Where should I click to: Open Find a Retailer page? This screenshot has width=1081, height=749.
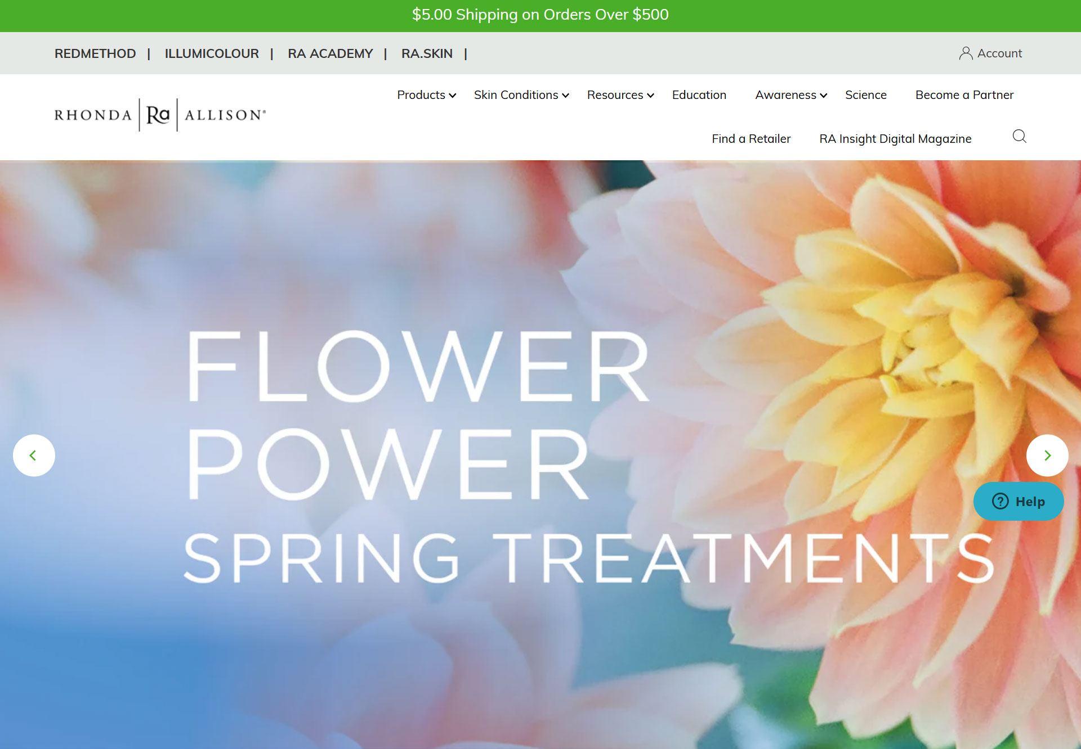coord(751,139)
